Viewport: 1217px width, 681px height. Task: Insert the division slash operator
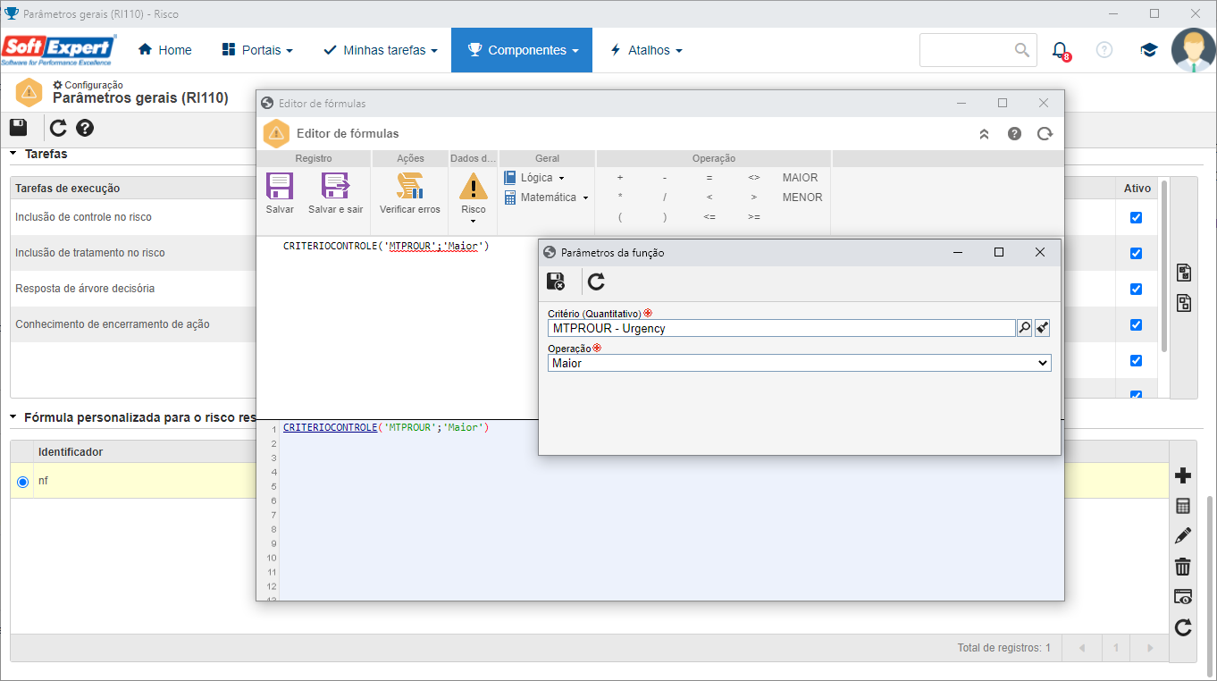(x=665, y=198)
